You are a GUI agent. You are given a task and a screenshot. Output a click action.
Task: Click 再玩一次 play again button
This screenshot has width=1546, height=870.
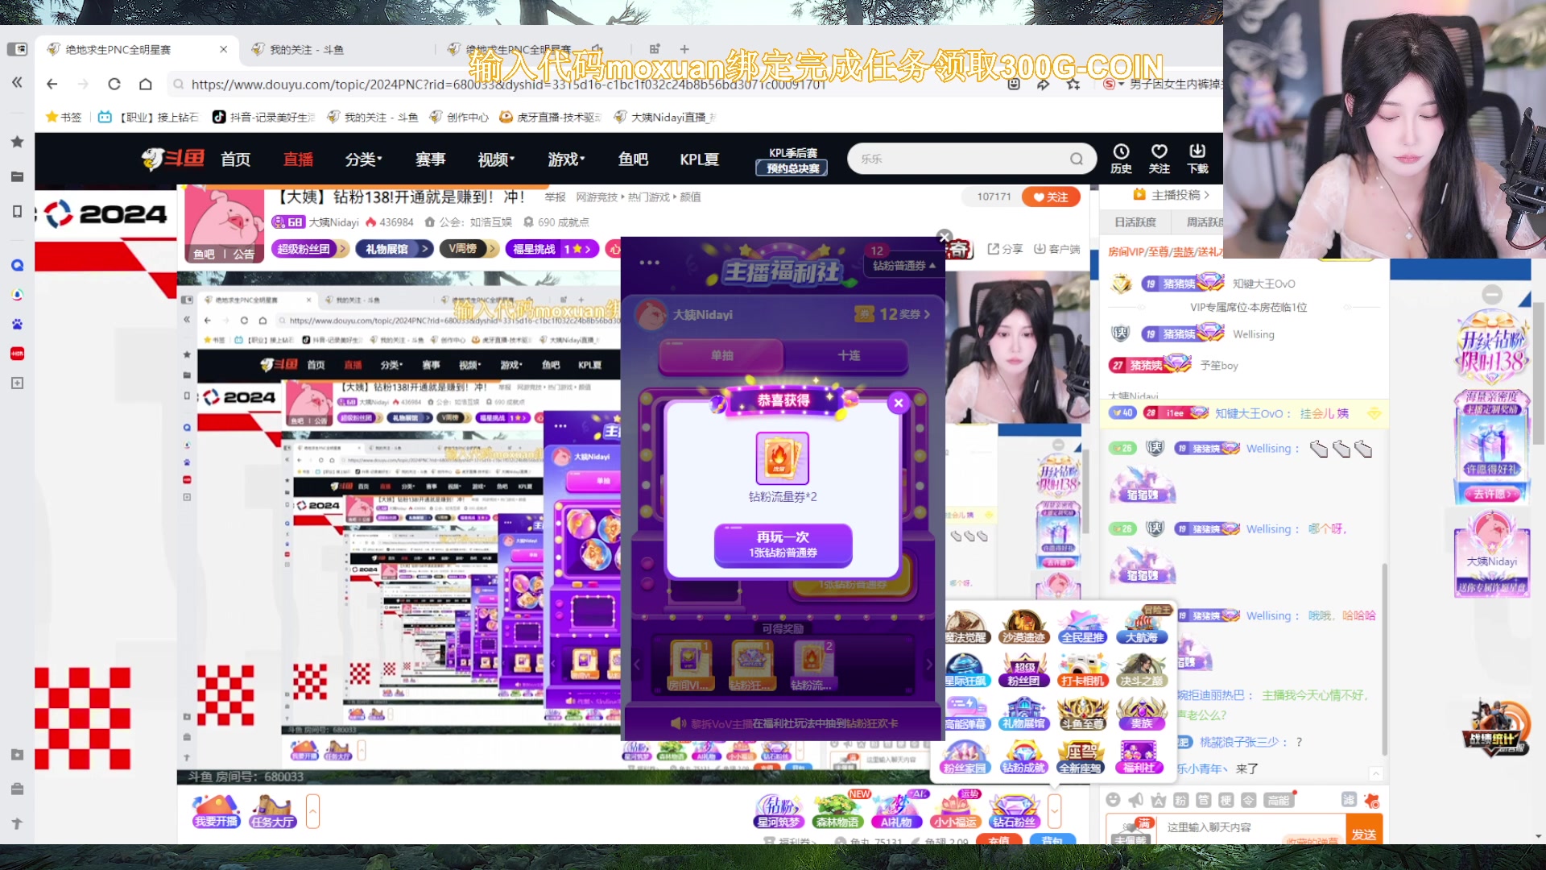783,545
